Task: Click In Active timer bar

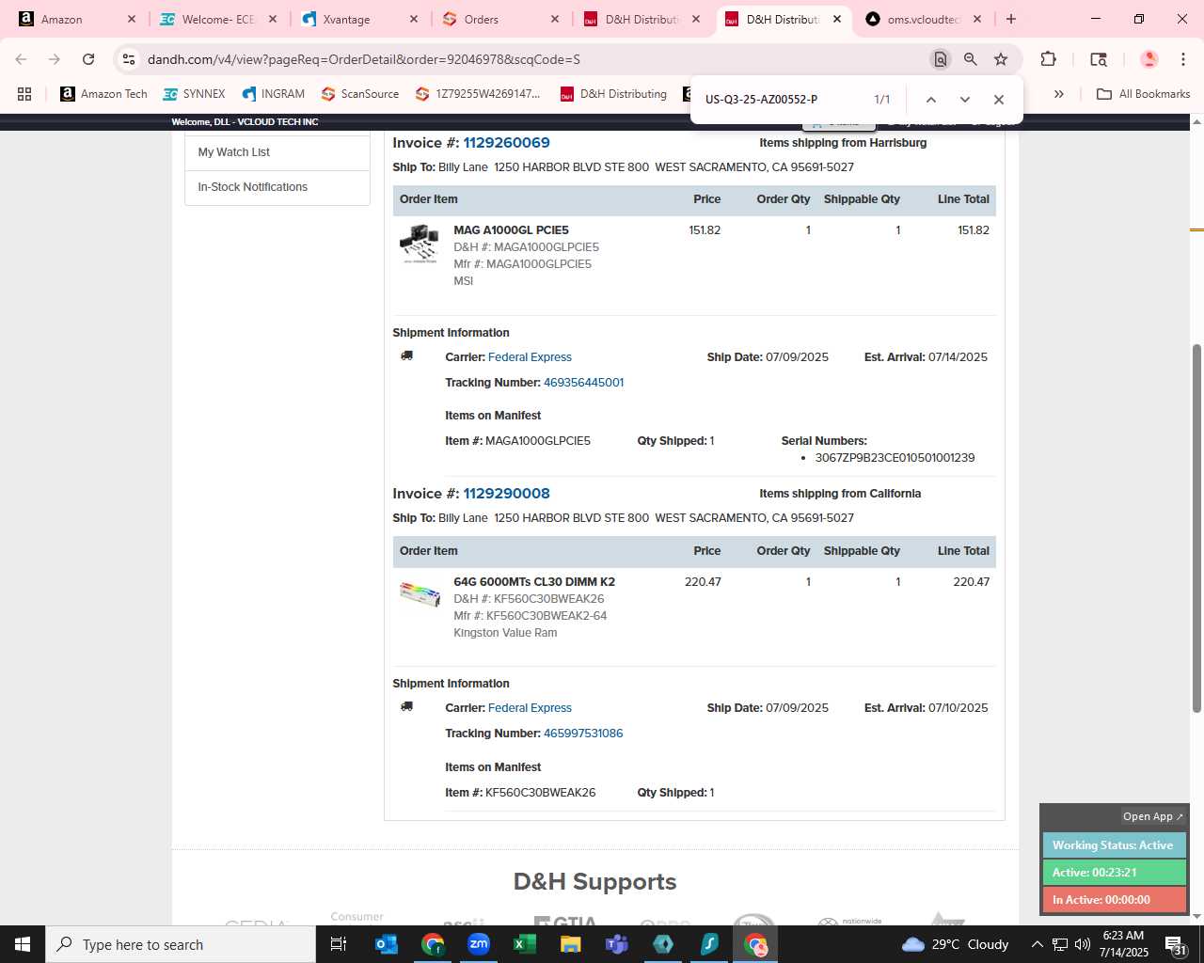Action: (1114, 900)
